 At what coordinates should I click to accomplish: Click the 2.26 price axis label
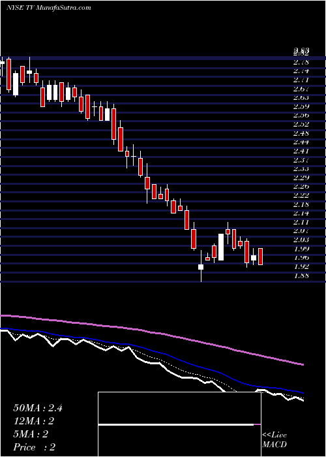point(301,187)
